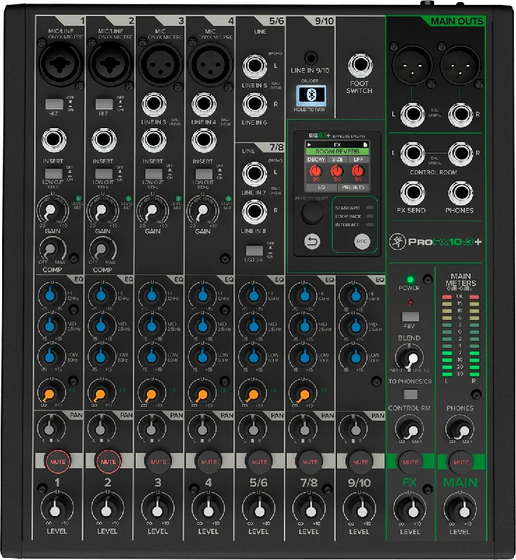
Task: Adjust channel 1 HI 12kHz EQ knob
Action: 50,295
